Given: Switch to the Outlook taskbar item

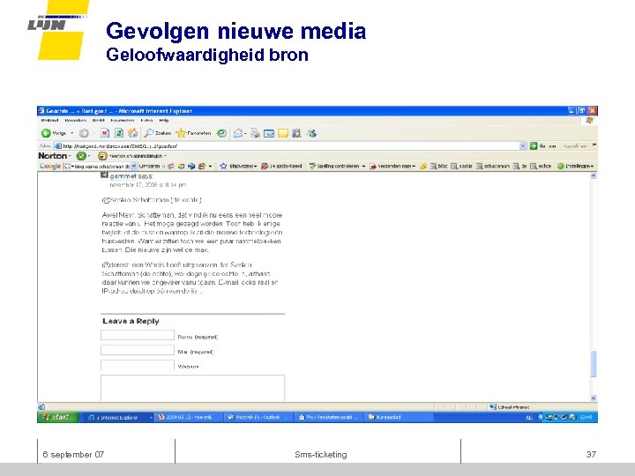Looking at the screenshot, I should tap(258, 417).
